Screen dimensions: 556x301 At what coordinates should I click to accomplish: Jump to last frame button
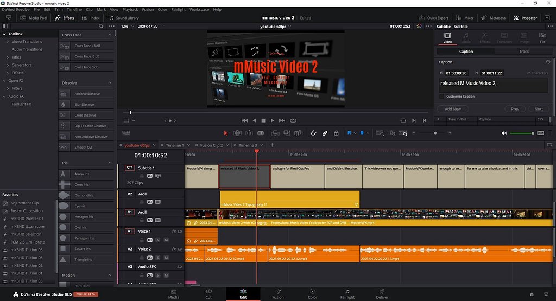(x=282, y=120)
